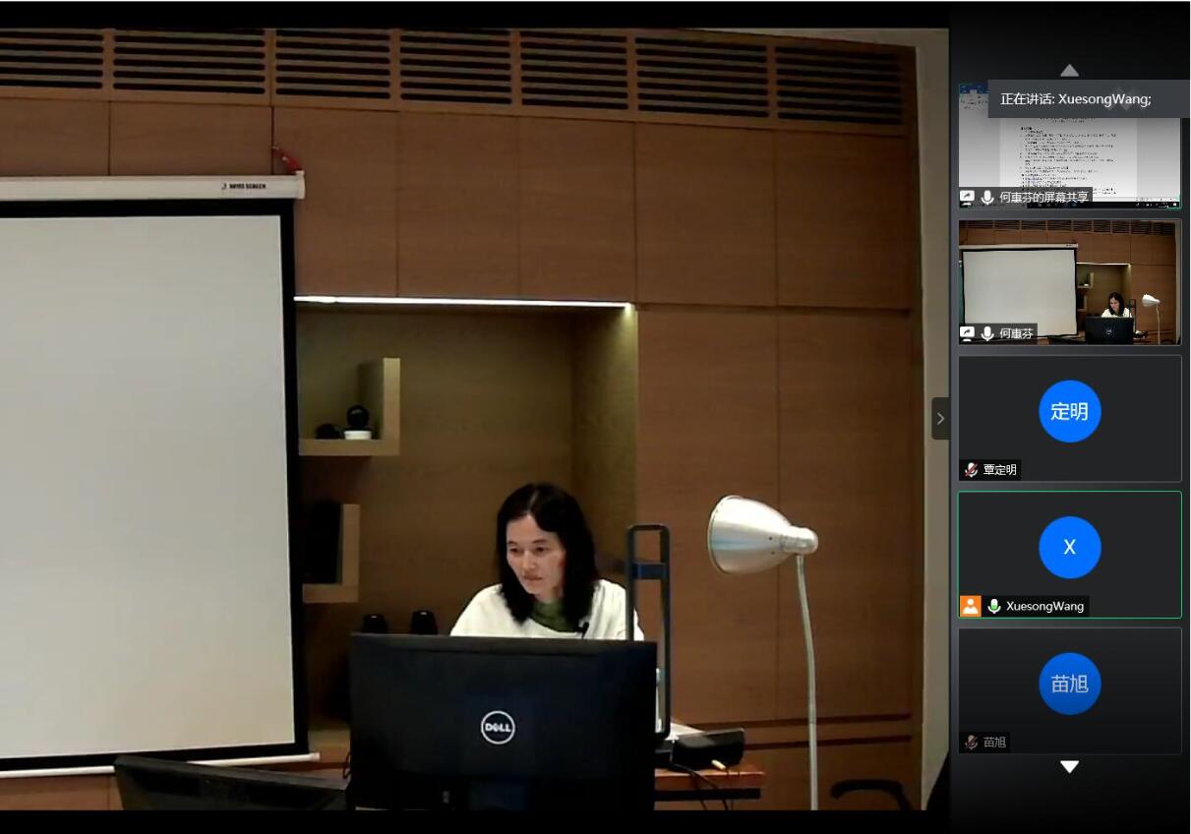
Task: Click the blue 定明 avatar circle
Action: tap(1069, 411)
